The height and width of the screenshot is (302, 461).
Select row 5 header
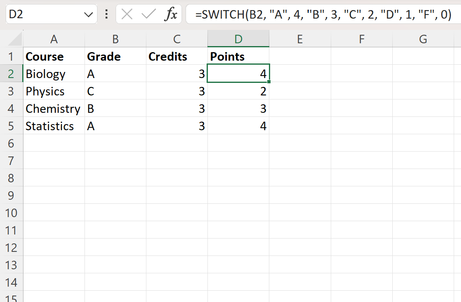coord(11,126)
